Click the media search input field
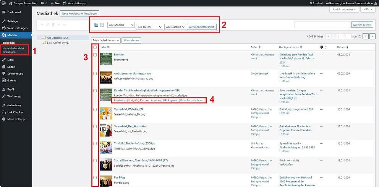 point(322,25)
